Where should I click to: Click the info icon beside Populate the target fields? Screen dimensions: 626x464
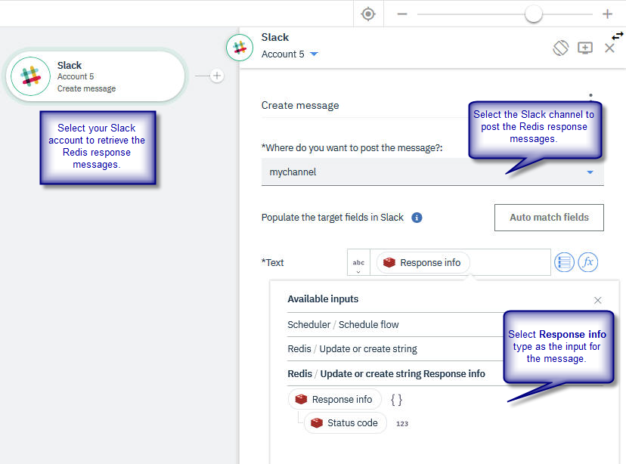tap(417, 218)
